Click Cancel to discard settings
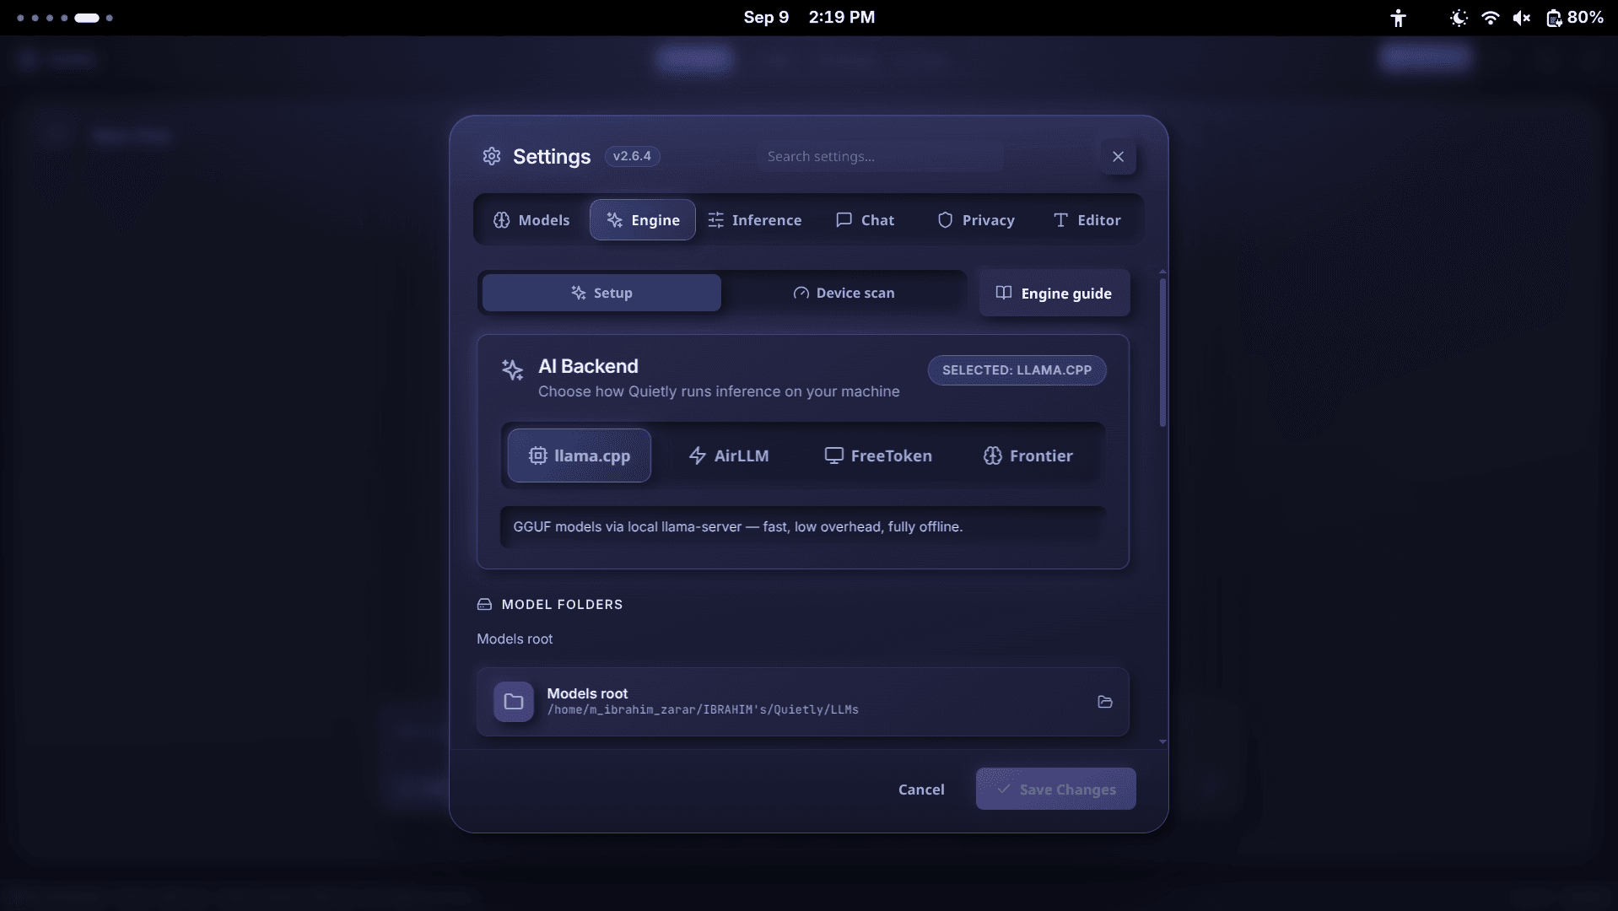The height and width of the screenshot is (911, 1618). (x=921, y=790)
